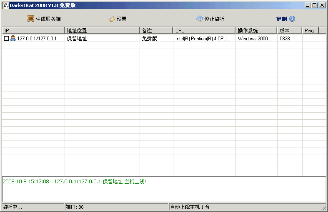Click the DarkstRat app icon in the title bar

(x=6, y=5)
